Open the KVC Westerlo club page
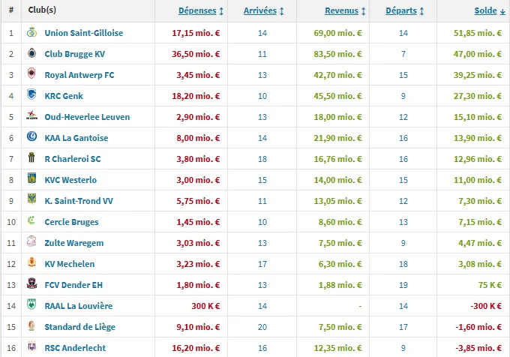This screenshot has height=357, width=510. (x=70, y=180)
